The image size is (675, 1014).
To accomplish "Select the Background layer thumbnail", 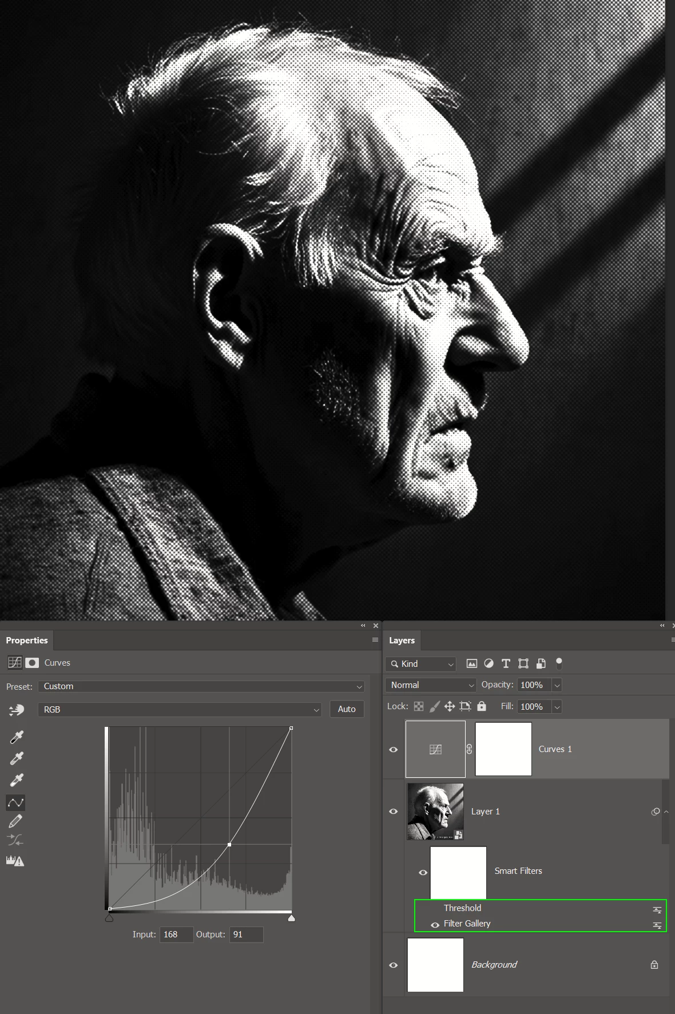I will pos(435,965).
